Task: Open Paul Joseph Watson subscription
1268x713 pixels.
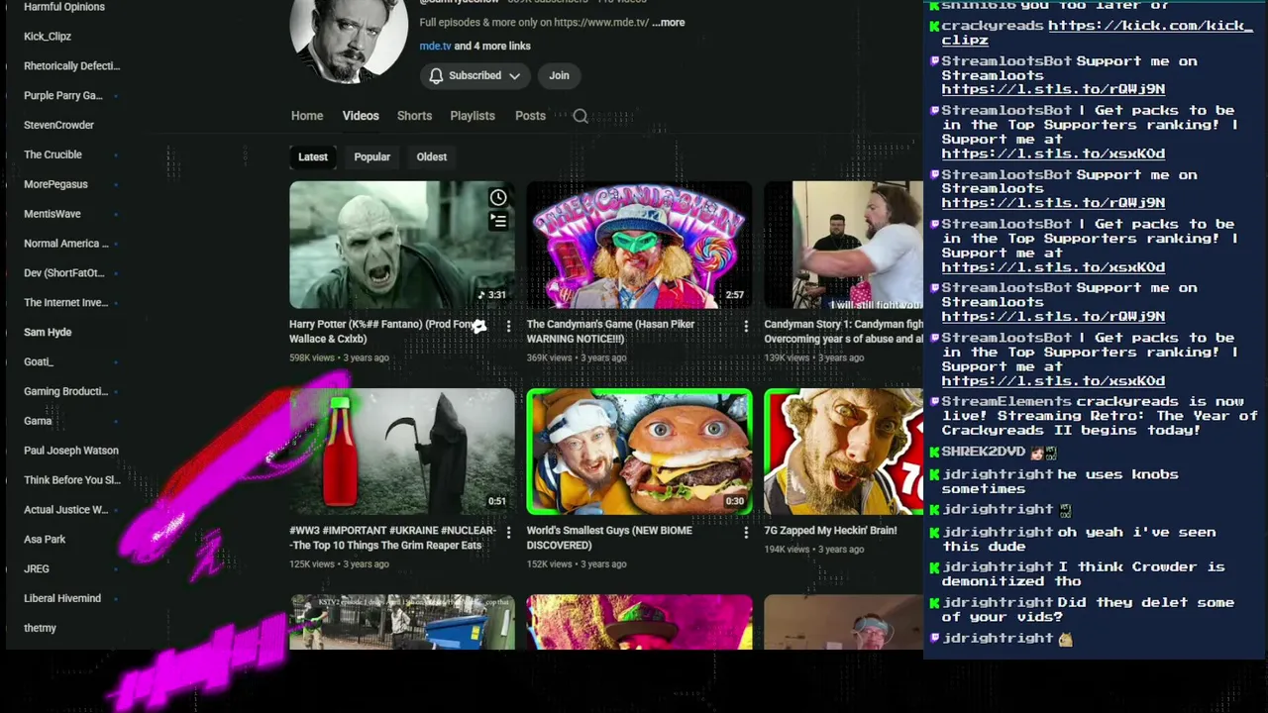Action: 71,451
